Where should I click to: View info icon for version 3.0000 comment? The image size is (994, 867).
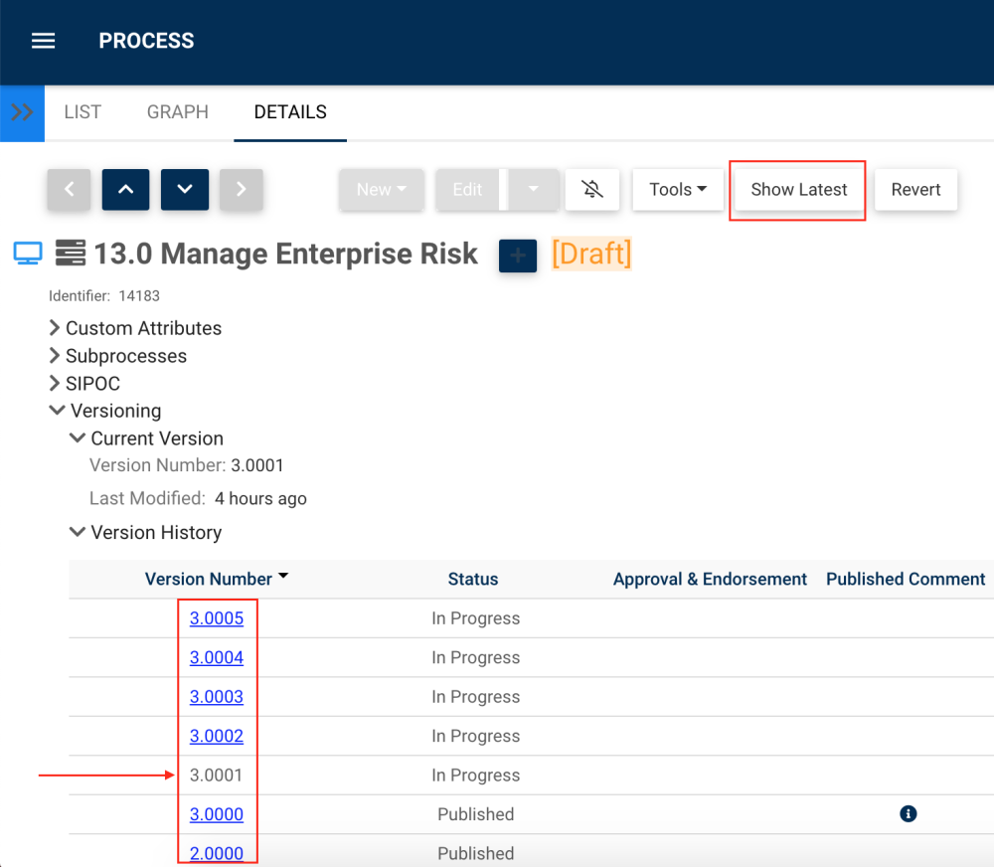908,814
